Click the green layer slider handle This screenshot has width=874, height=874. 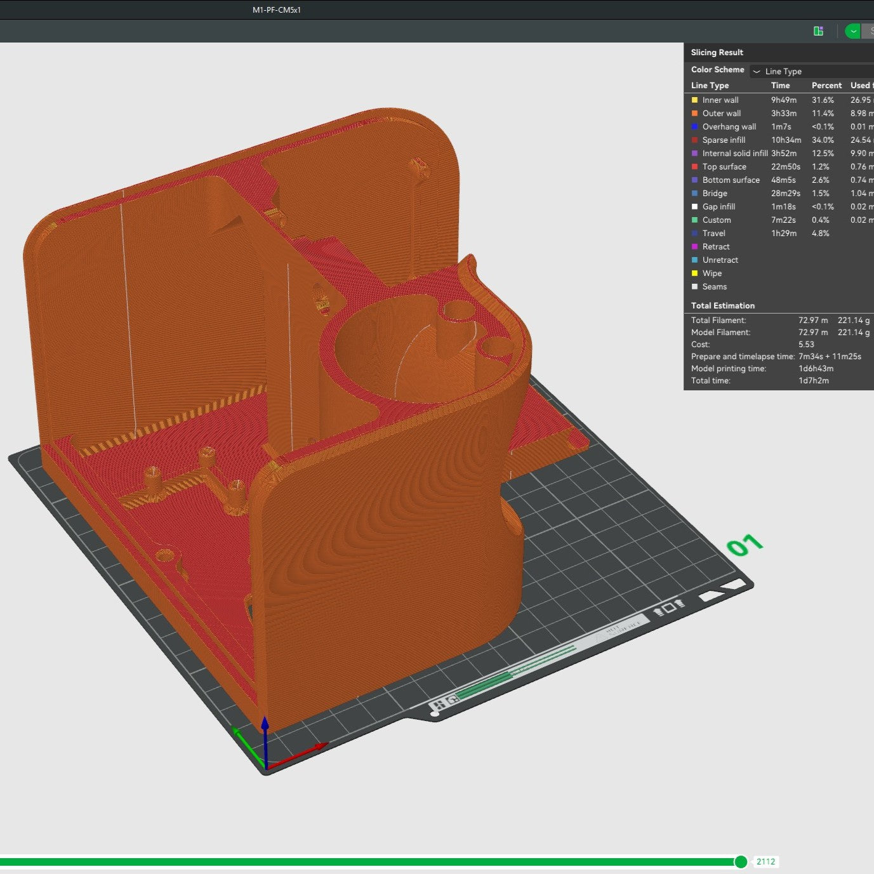741,861
